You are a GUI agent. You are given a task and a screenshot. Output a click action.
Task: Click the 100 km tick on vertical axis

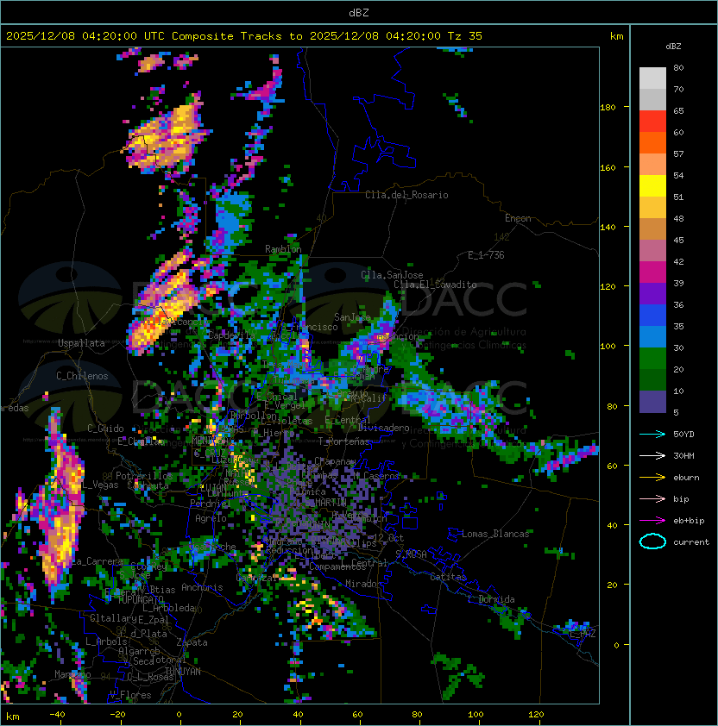point(608,346)
